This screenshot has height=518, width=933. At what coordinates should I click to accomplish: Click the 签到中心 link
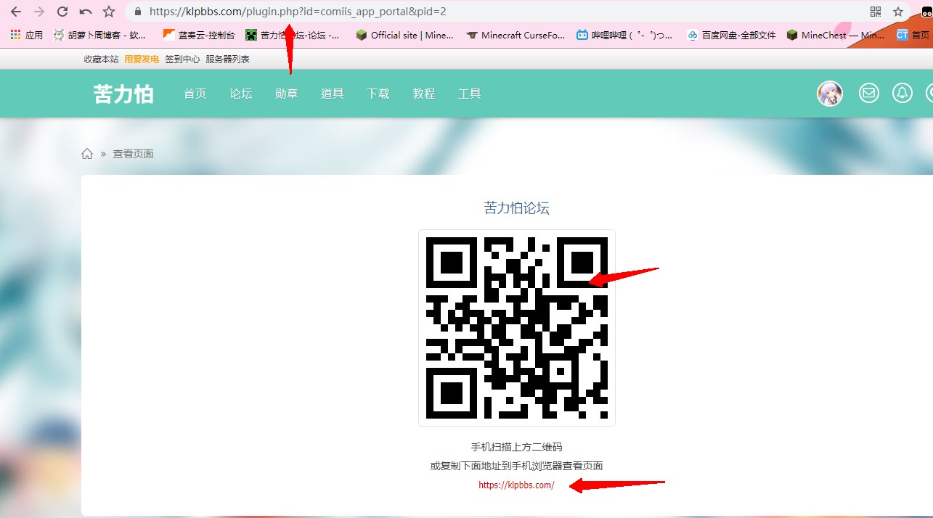[x=182, y=59]
